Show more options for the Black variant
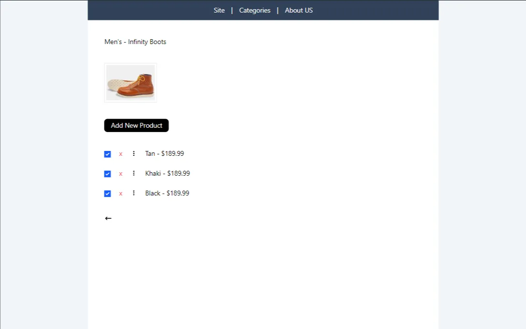This screenshot has height=329, width=526. pos(134,193)
